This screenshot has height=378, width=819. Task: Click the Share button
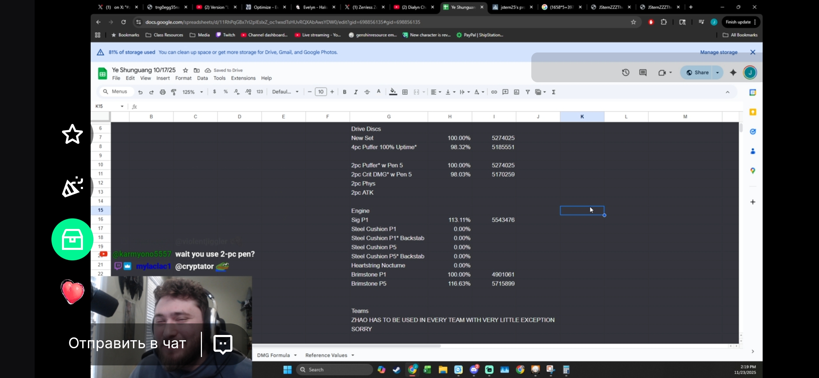click(x=698, y=72)
